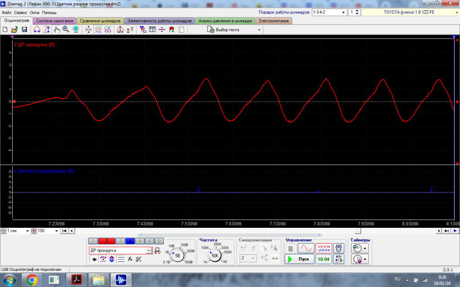Viewport: 460px width, 287px height.
Task: Click the crossed green-red waveform arrows icon
Action: 88,30
